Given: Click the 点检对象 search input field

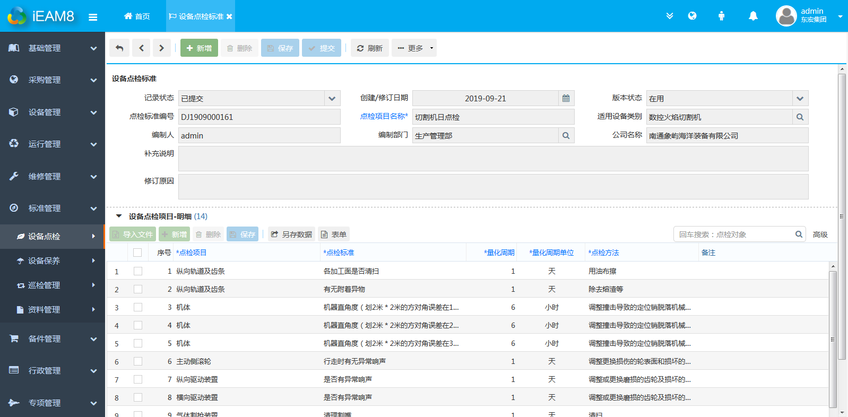Looking at the screenshot, I should (734, 234).
